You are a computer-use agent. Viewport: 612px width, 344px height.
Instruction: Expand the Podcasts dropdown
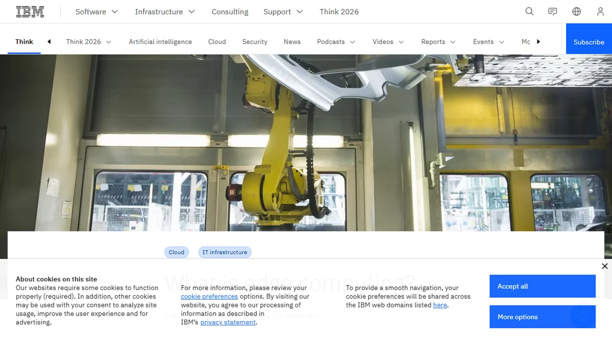(336, 41)
